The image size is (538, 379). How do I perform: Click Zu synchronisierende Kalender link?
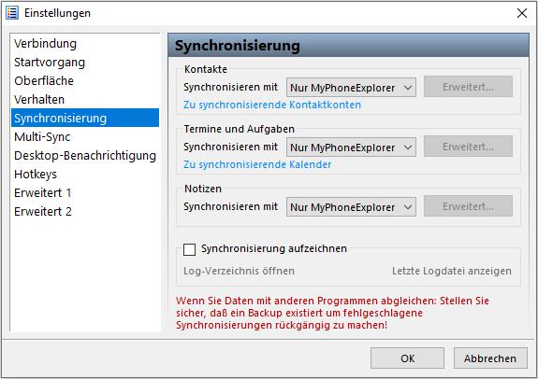pos(257,164)
